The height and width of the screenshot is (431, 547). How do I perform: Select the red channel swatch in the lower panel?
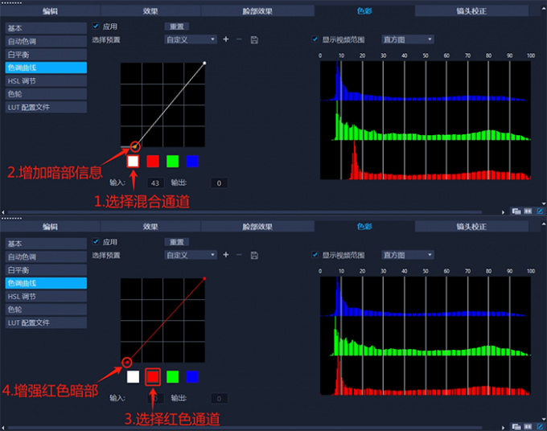(x=153, y=376)
